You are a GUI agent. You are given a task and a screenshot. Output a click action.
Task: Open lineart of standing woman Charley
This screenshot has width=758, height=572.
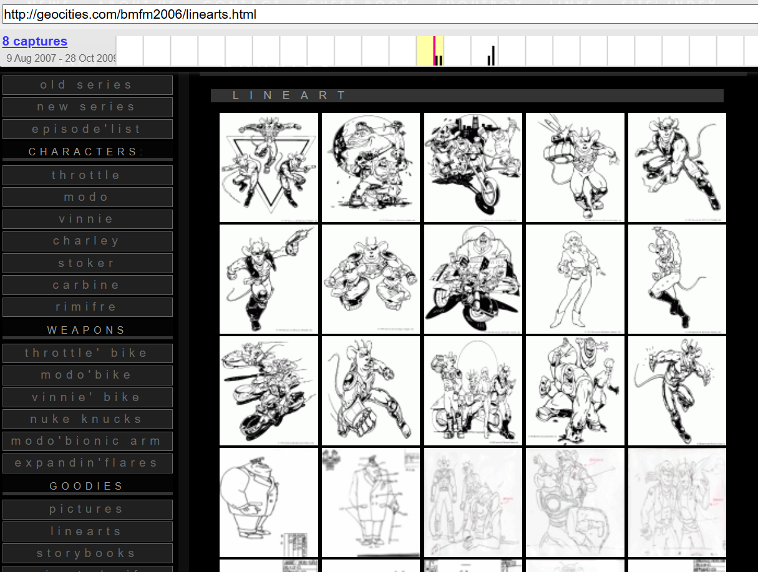(575, 279)
